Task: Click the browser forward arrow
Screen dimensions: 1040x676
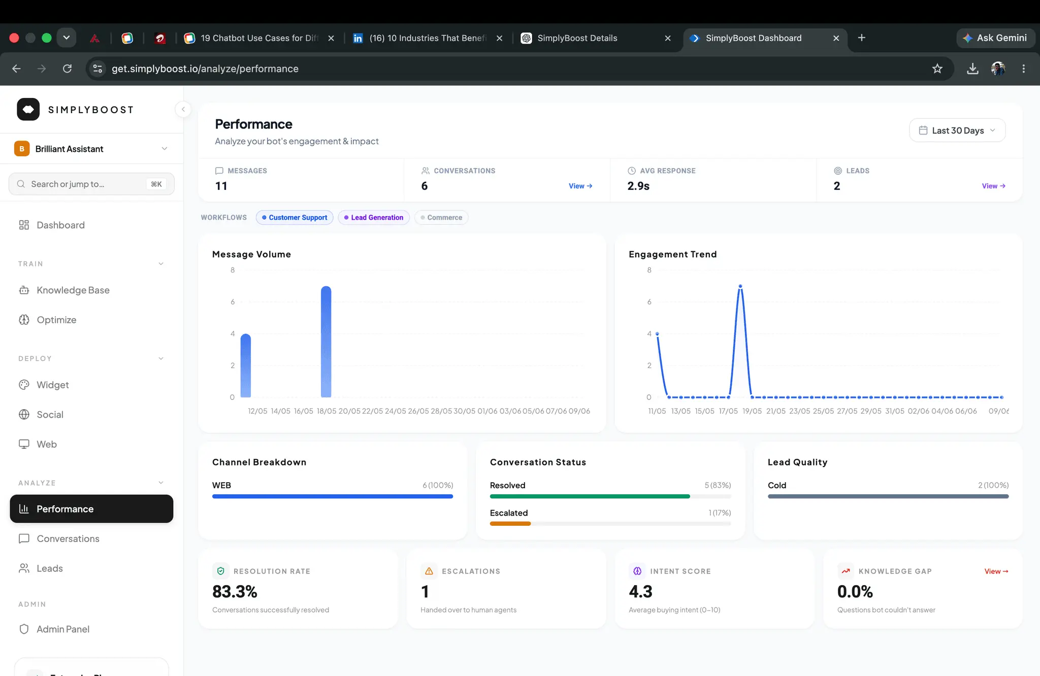Action: [x=42, y=69]
